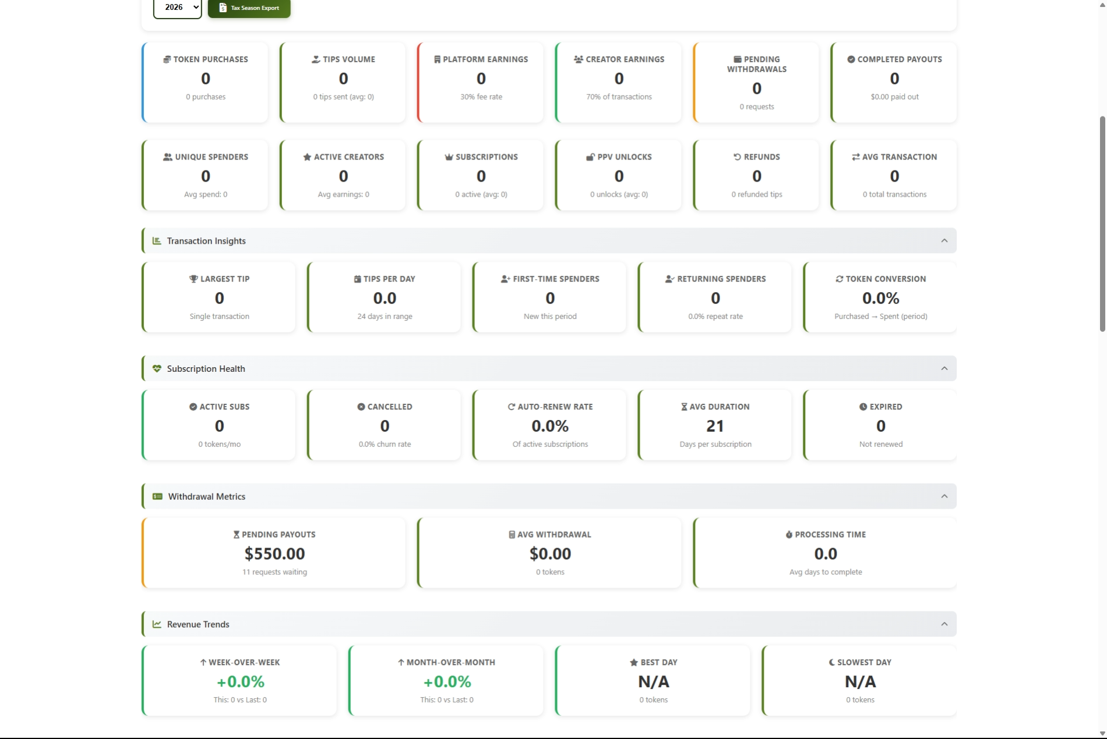The height and width of the screenshot is (739, 1107).
Task: Collapse the Subscription Health section chevron
Action: coord(944,369)
